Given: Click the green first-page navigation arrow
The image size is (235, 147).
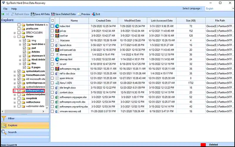Looking at the screenshot, I should point(3,14).
